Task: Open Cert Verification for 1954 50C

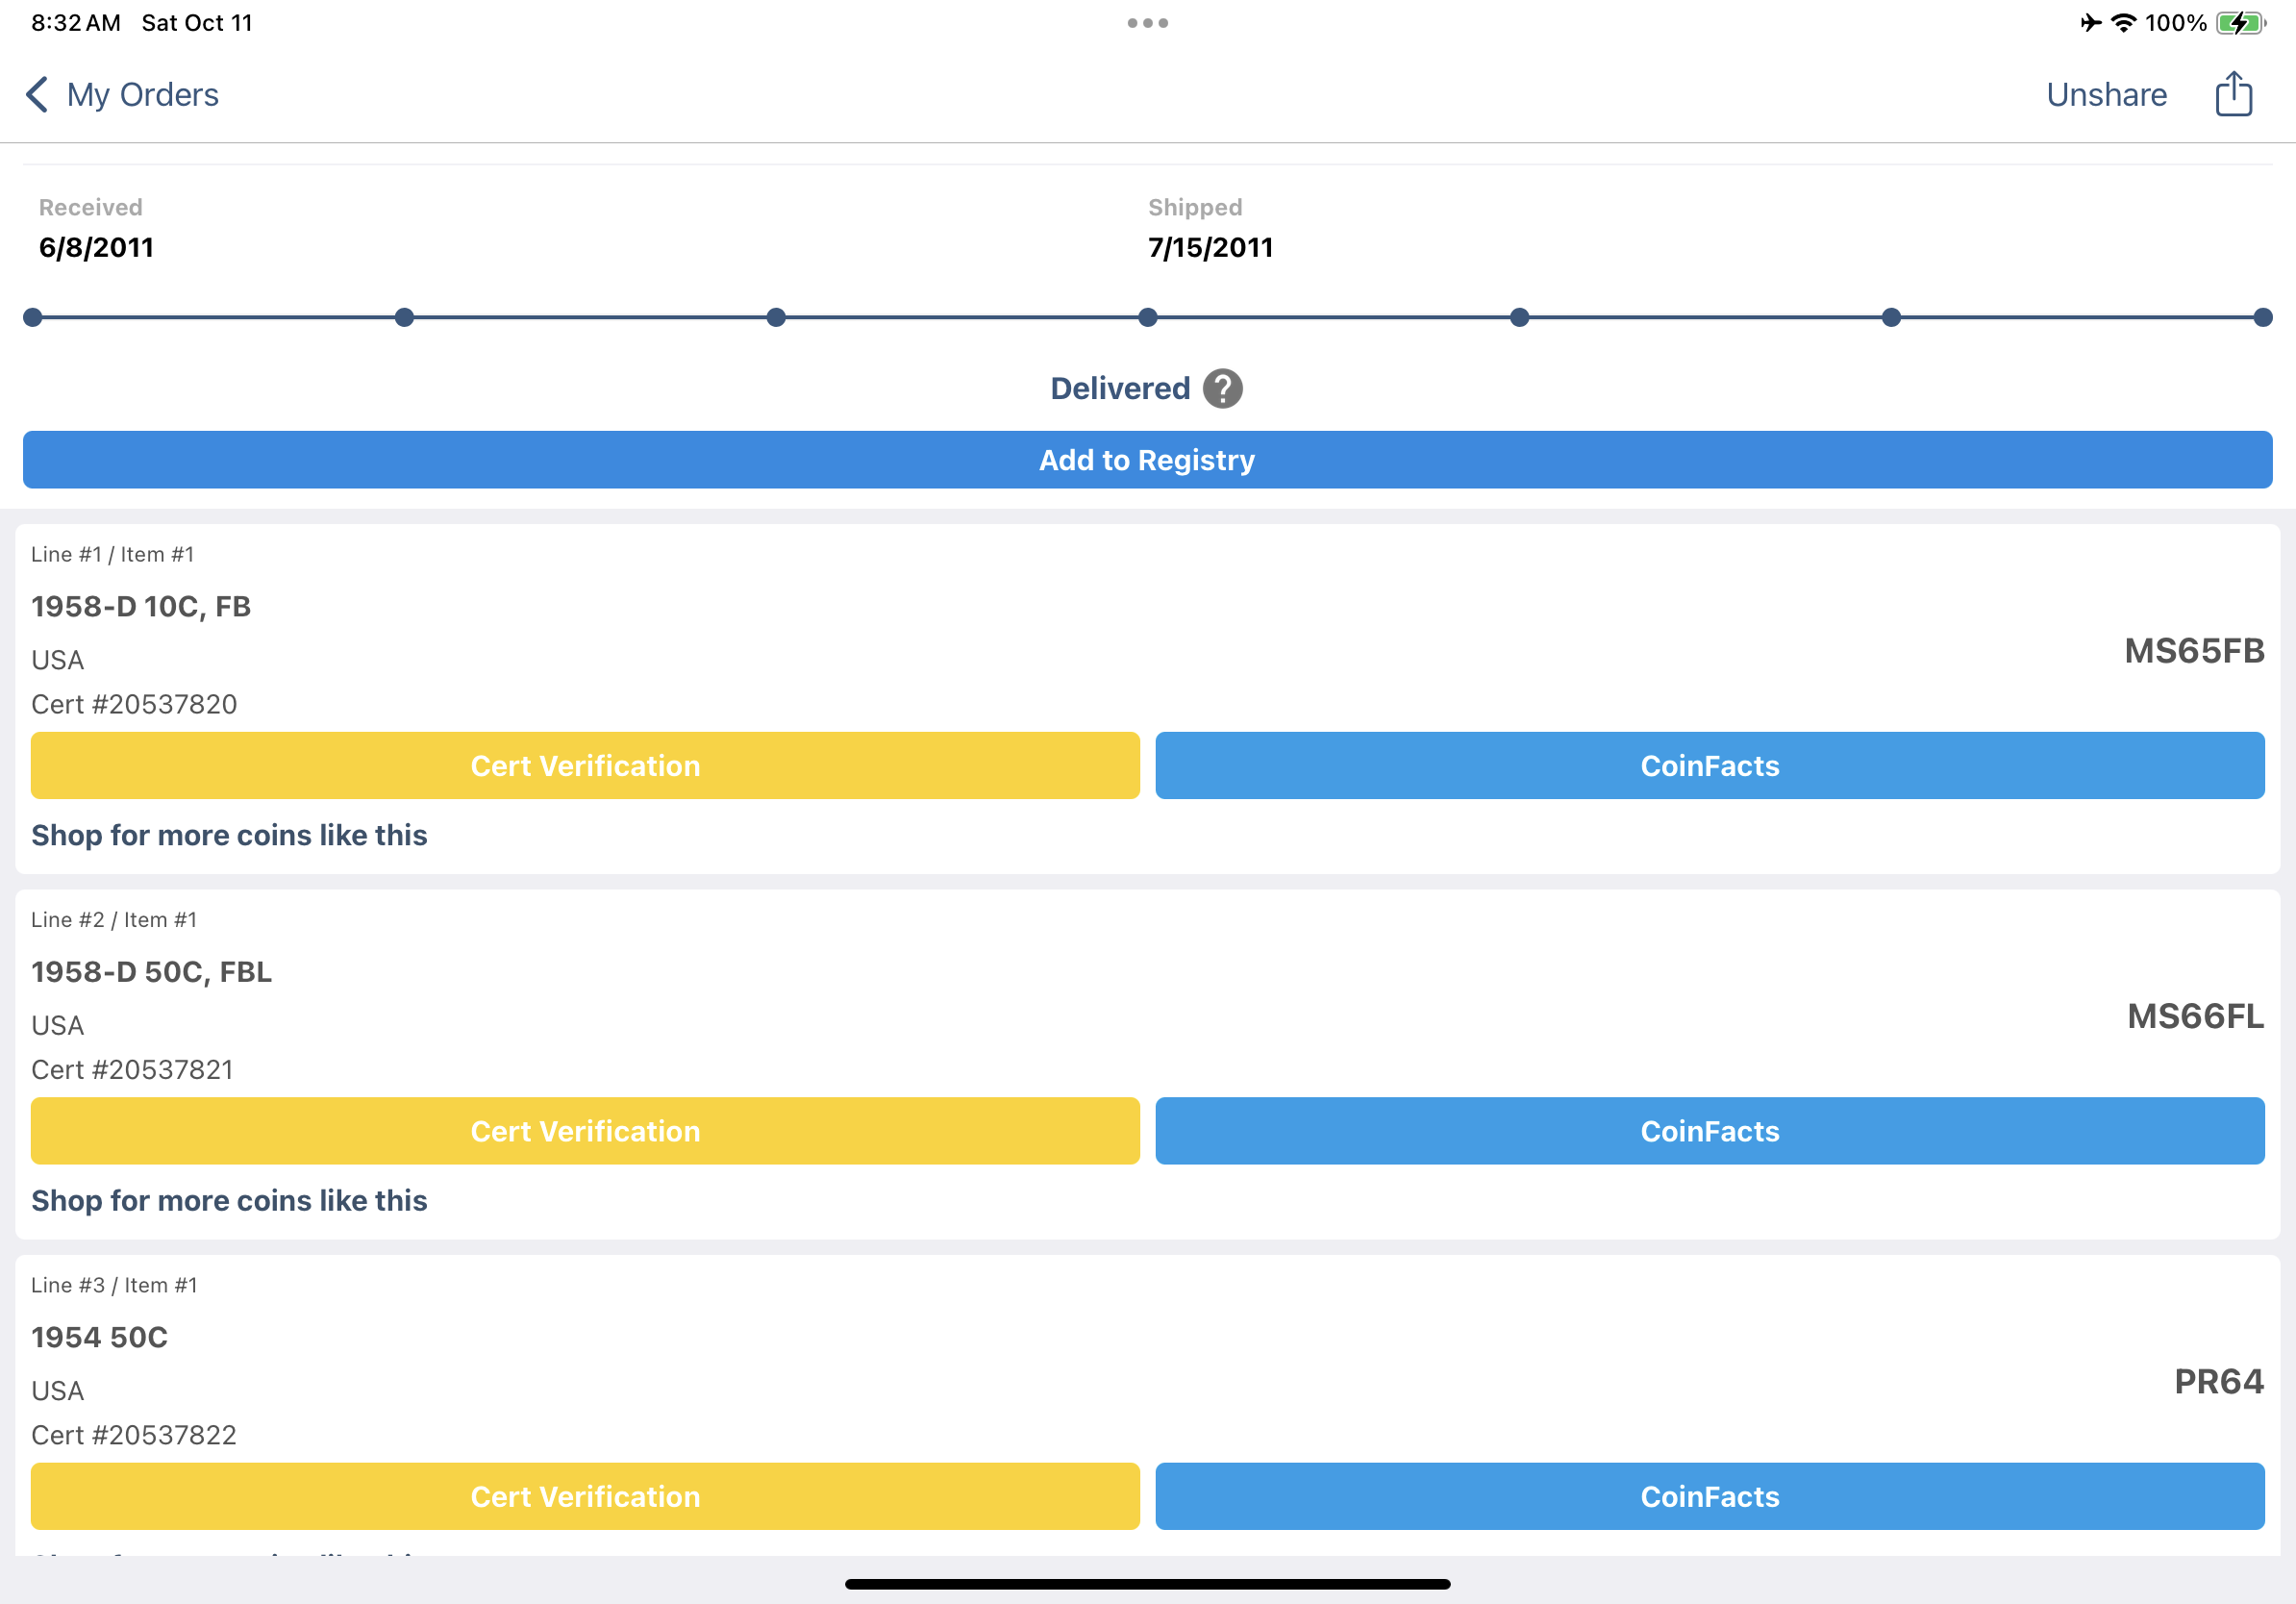Action: [585, 1496]
